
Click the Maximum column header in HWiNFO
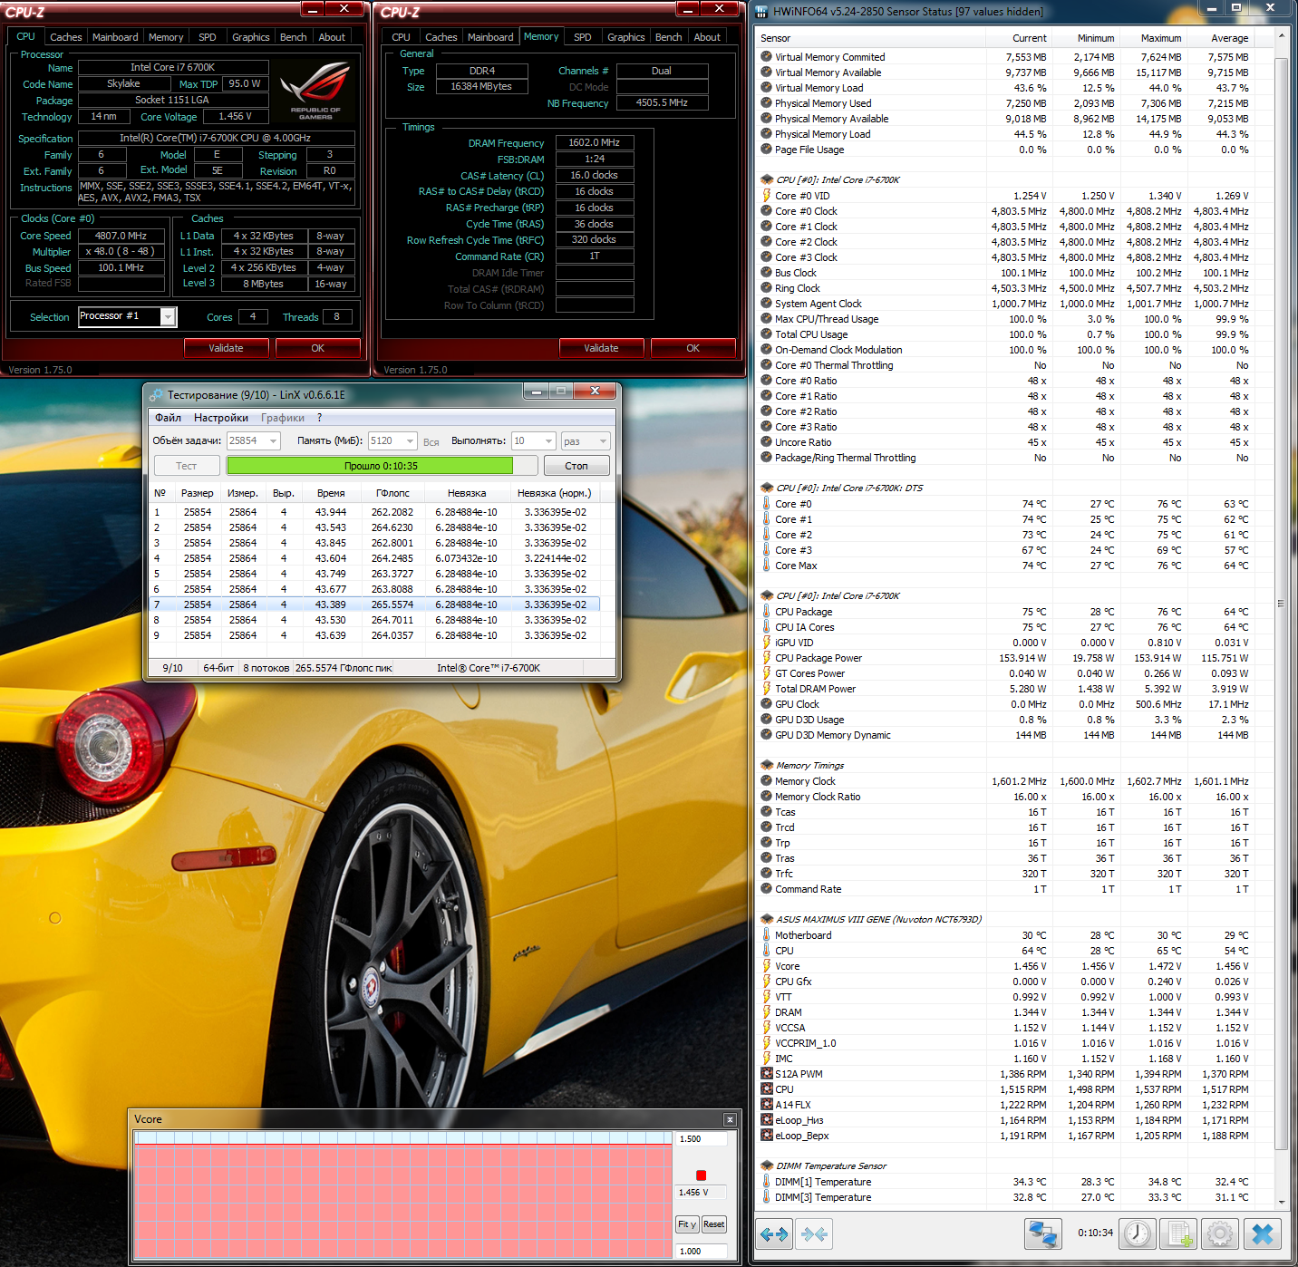pyautogui.click(x=1153, y=38)
